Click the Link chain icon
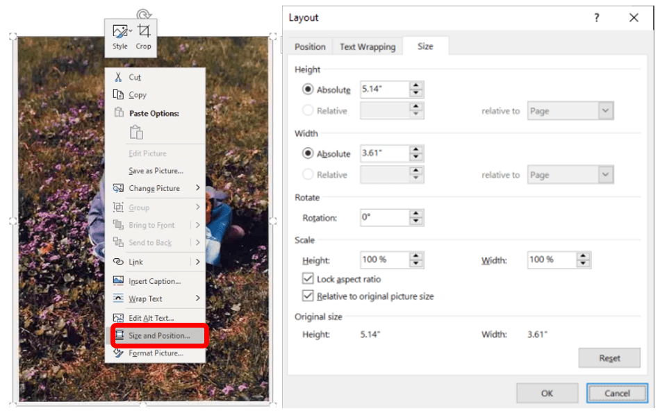660x413 pixels. click(118, 262)
